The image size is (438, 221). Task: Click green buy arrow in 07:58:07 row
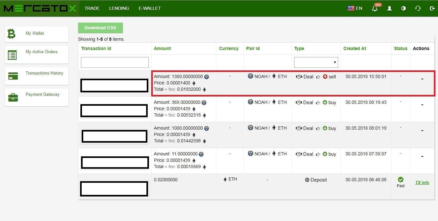click(x=325, y=154)
